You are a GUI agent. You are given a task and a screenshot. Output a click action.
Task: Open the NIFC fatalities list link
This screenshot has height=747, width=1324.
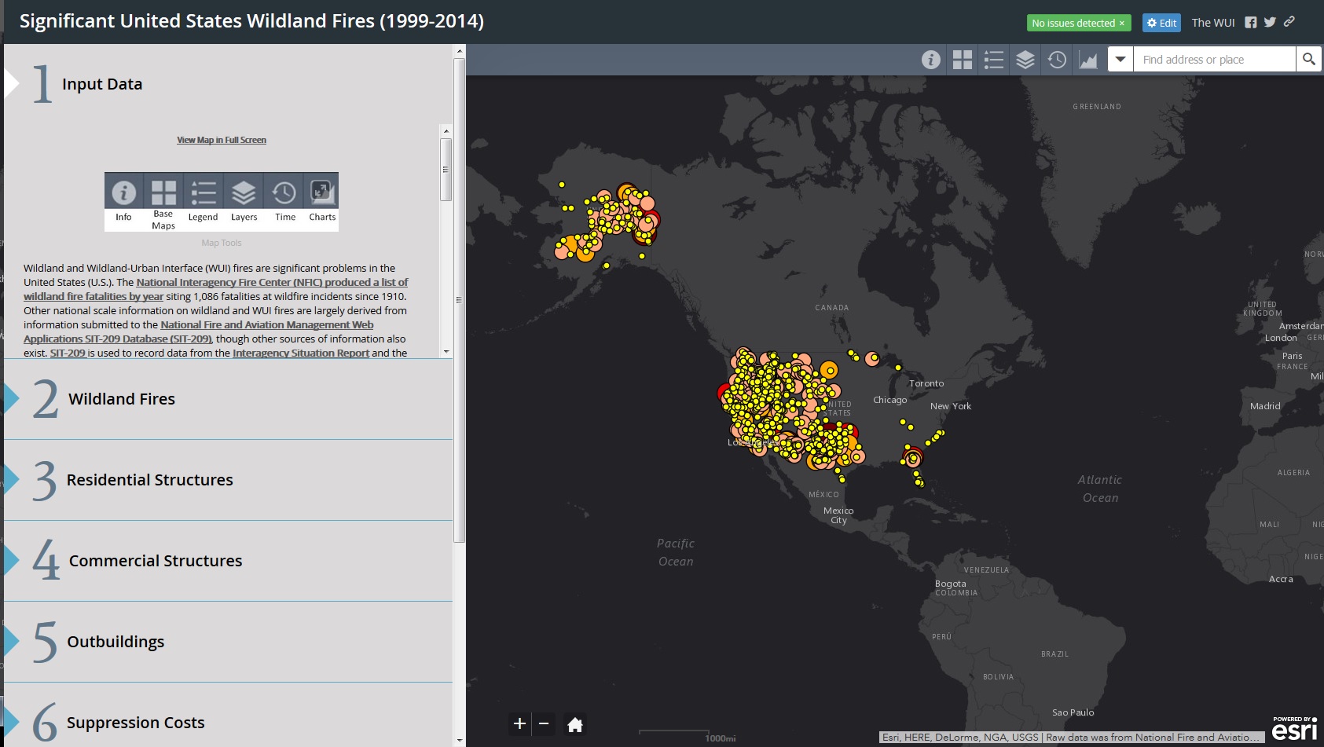pos(216,289)
